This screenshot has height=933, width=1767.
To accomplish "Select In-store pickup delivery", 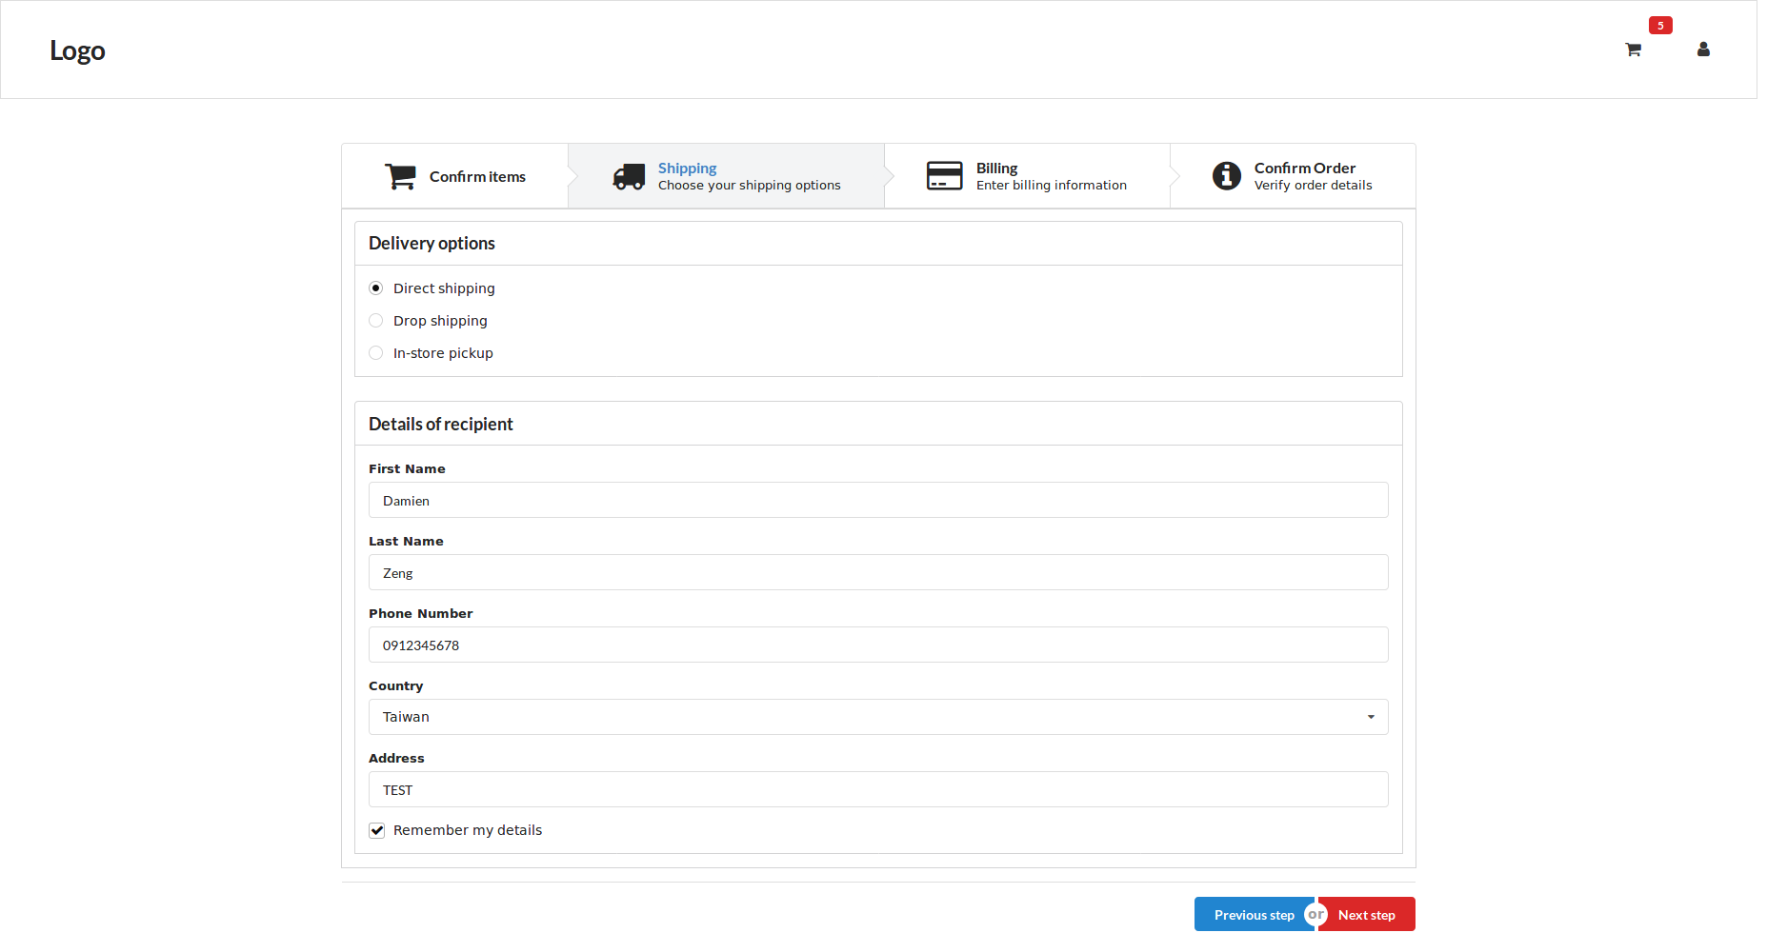I will tap(376, 352).
